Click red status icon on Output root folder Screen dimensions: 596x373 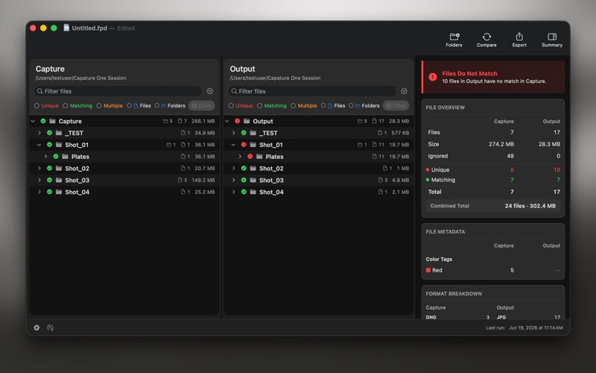(x=237, y=121)
